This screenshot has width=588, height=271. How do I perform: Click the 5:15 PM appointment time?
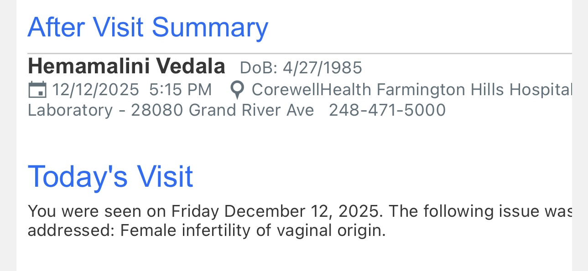(180, 90)
